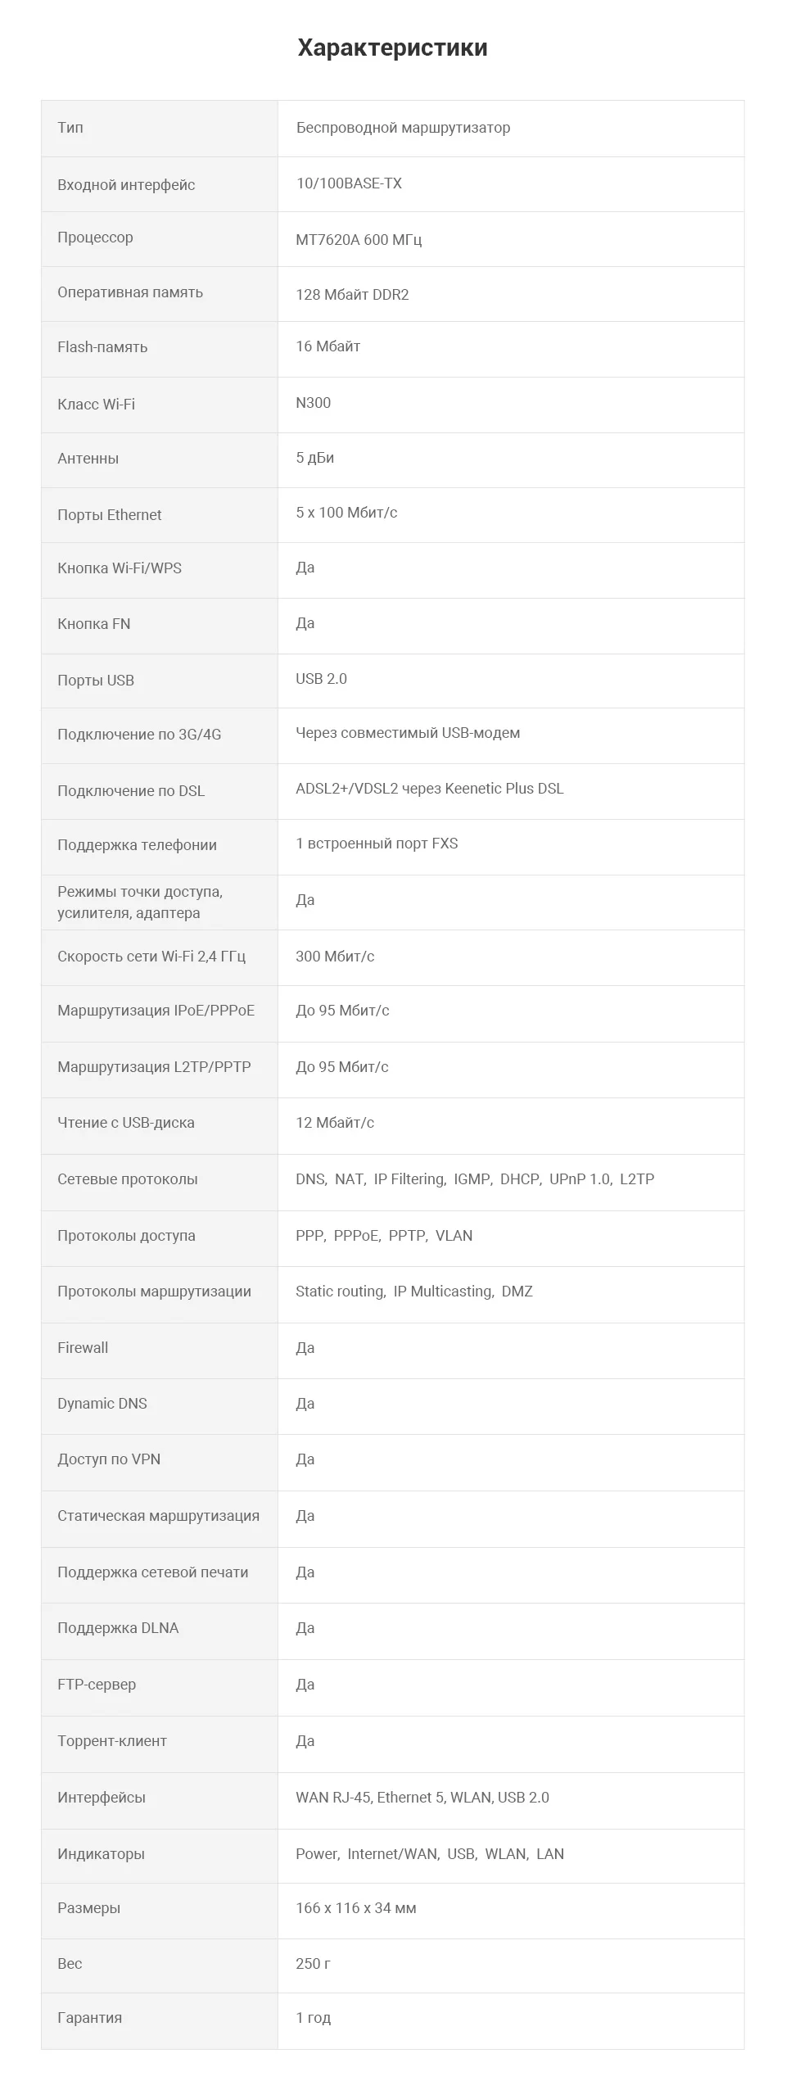Click the Dynamic DNS label
This screenshot has height=2090, width=786.
click(102, 1404)
